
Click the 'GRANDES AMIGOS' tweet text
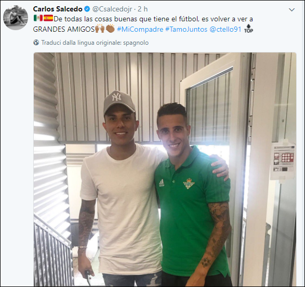[63, 30]
